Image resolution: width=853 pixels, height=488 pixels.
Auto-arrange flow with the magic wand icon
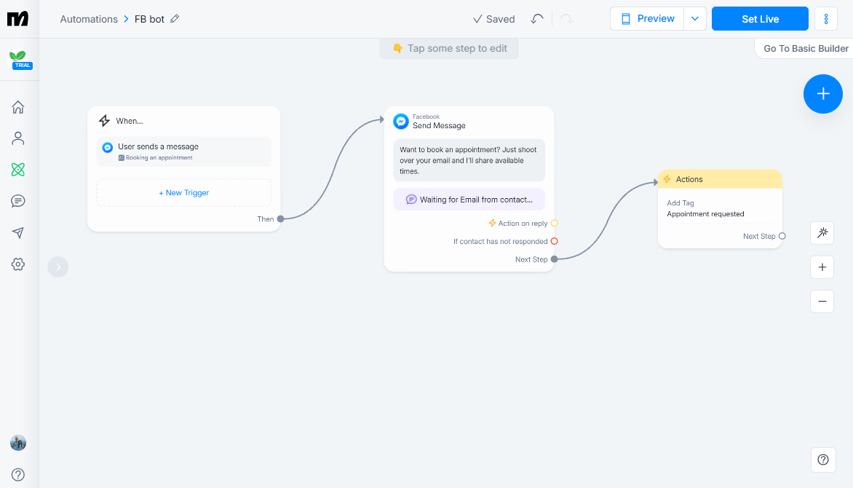point(822,232)
